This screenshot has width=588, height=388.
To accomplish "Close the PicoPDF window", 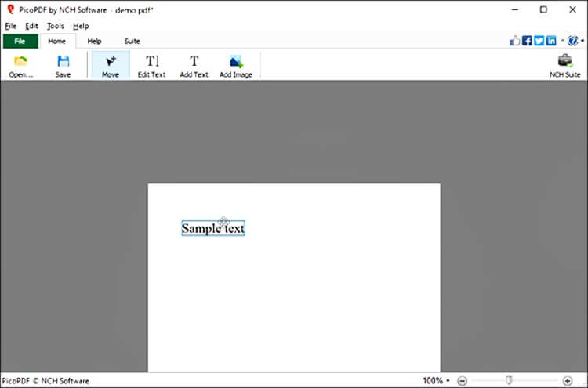I will pyautogui.click(x=572, y=9).
